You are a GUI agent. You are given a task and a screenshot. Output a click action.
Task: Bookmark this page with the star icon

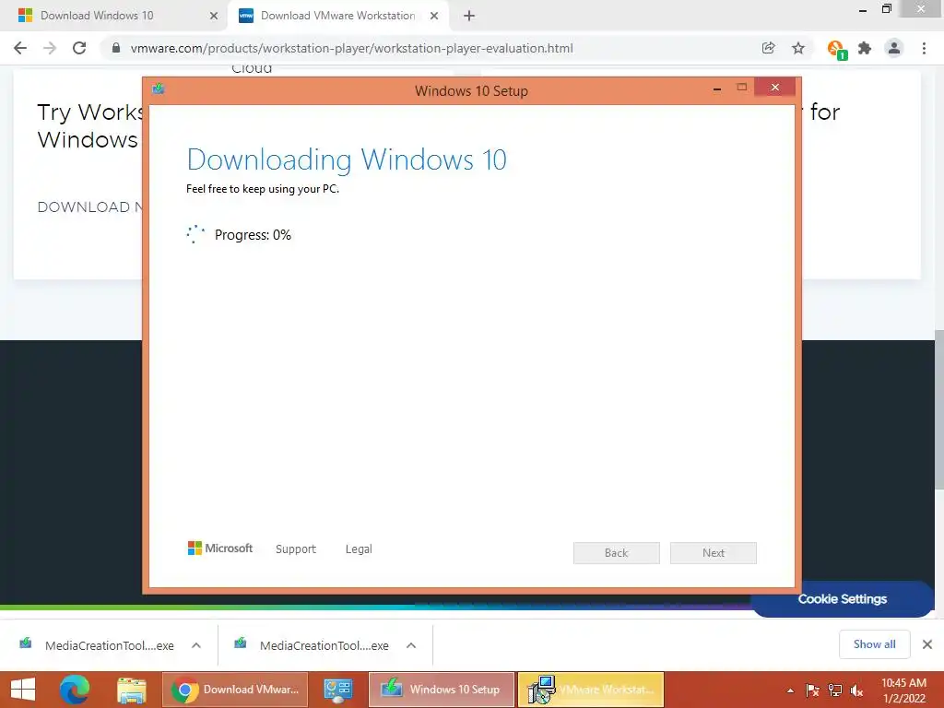(798, 48)
